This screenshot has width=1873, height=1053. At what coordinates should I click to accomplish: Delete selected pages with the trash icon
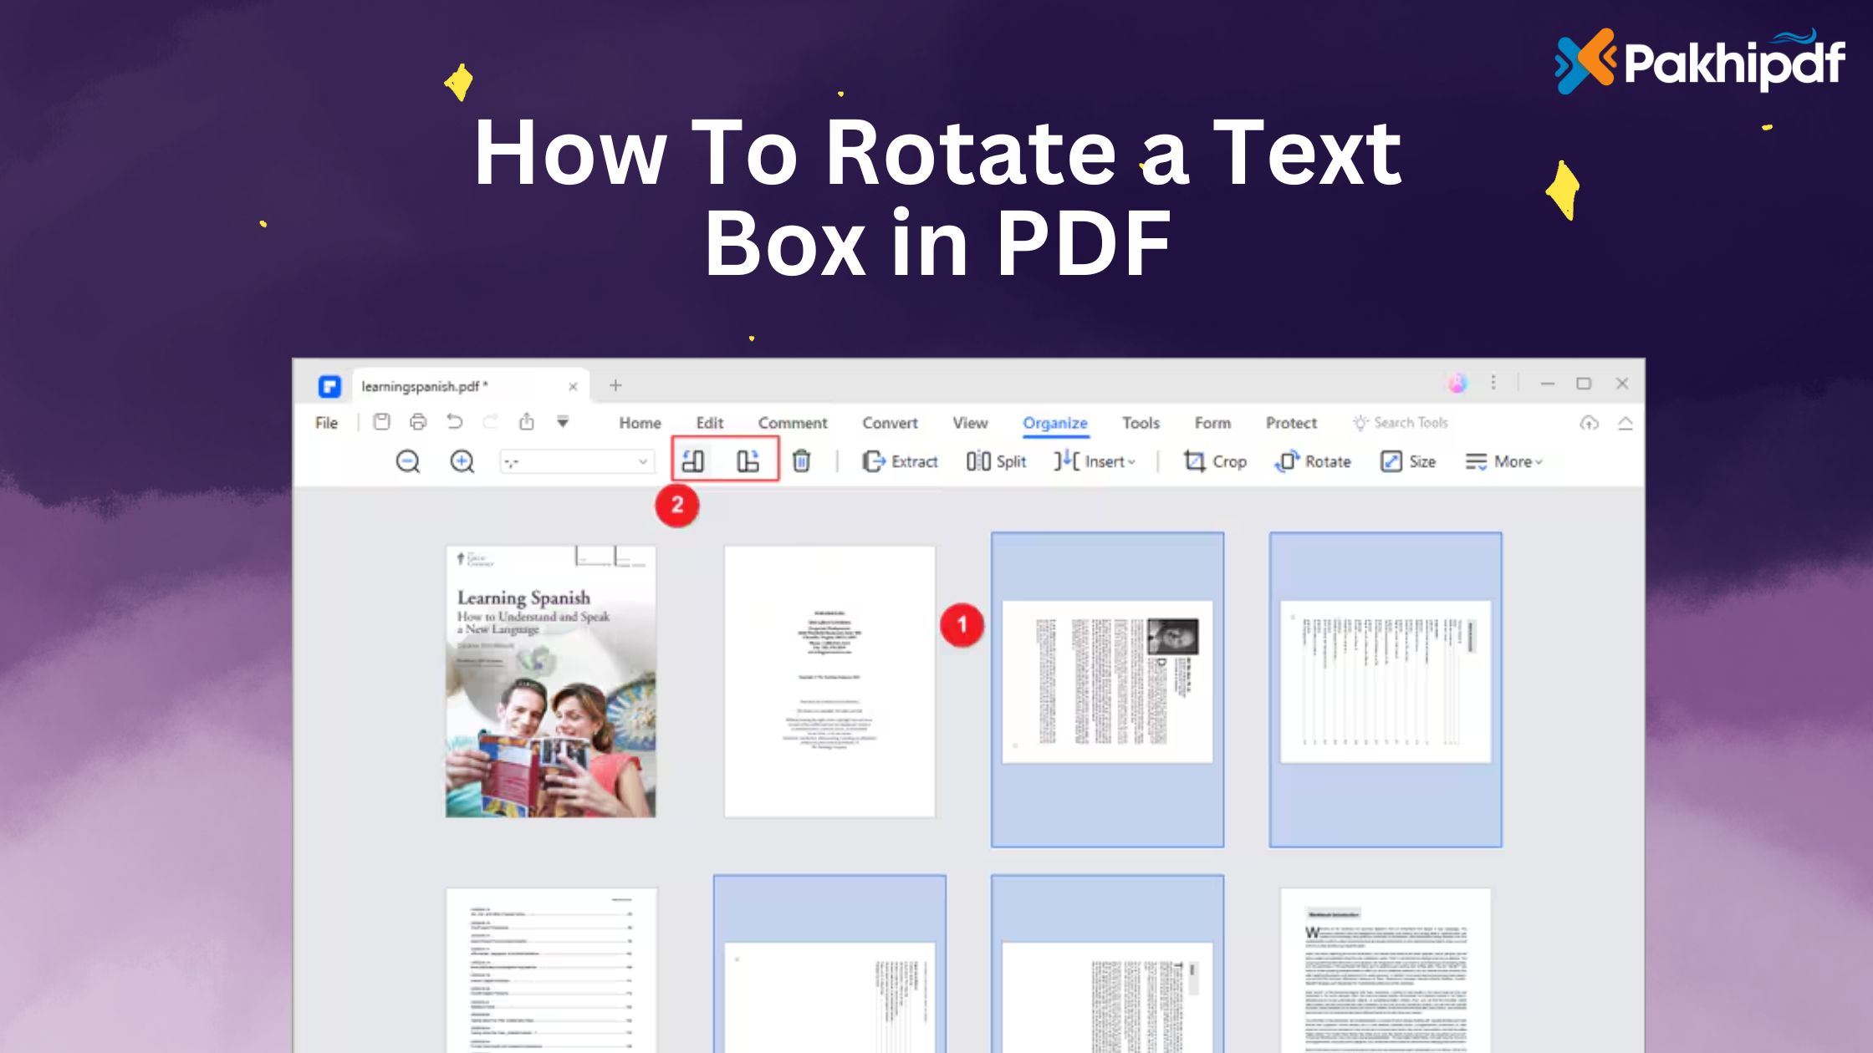click(803, 461)
